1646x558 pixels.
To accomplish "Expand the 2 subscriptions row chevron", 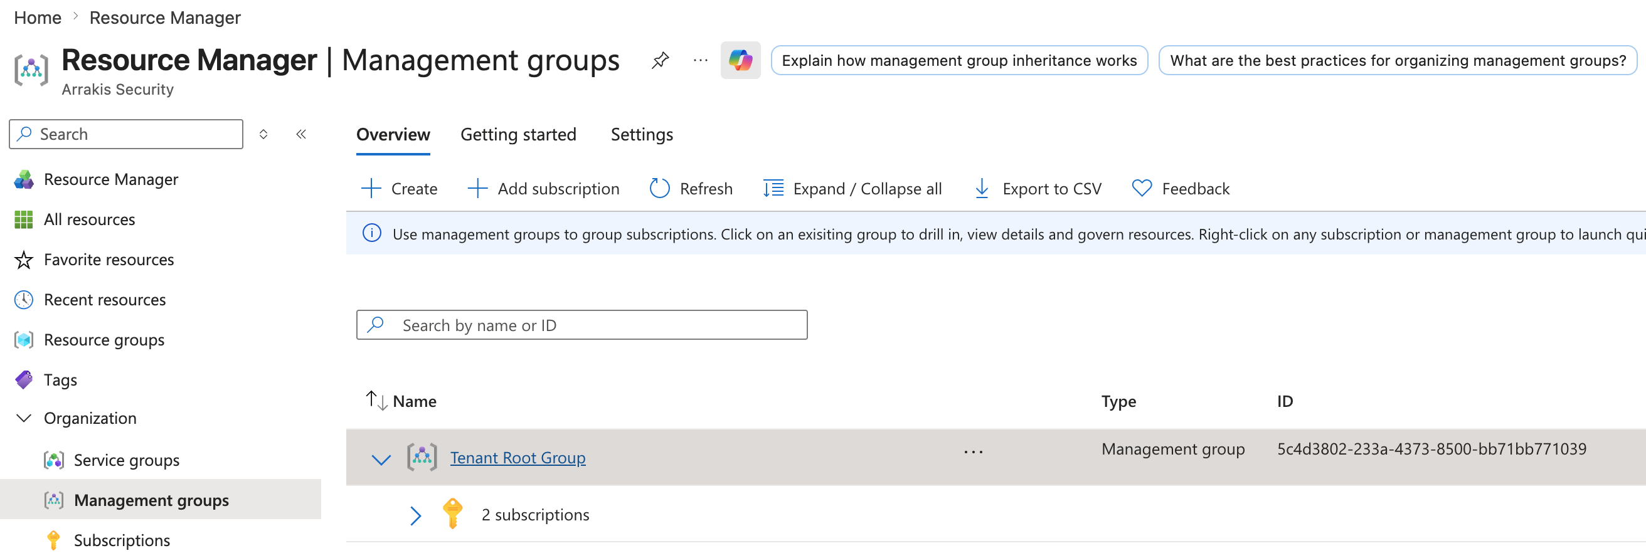I will point(415,516).
